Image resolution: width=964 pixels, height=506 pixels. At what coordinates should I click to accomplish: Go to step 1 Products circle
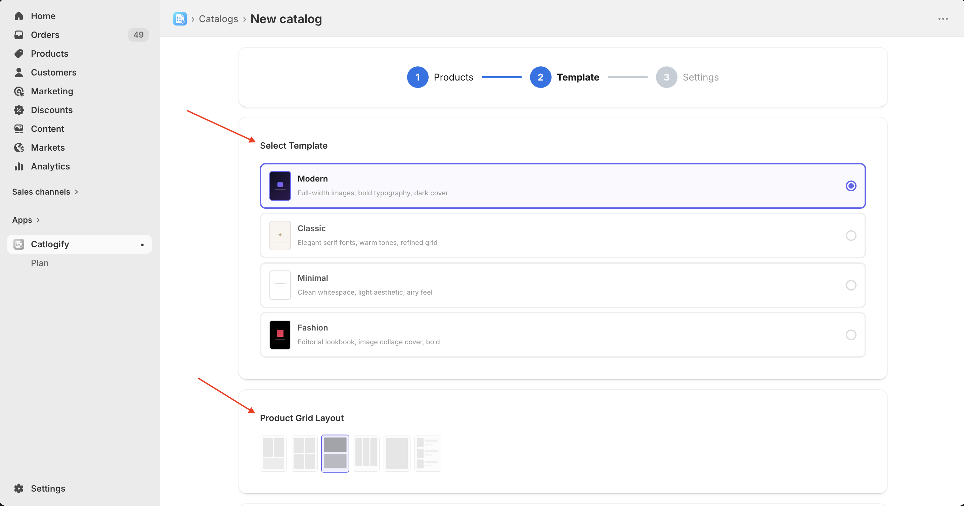click(x=418, y=77)
